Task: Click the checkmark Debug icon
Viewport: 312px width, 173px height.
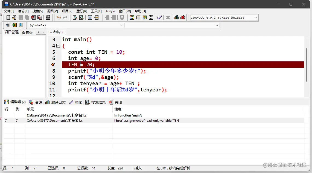Action: [159, 17]
